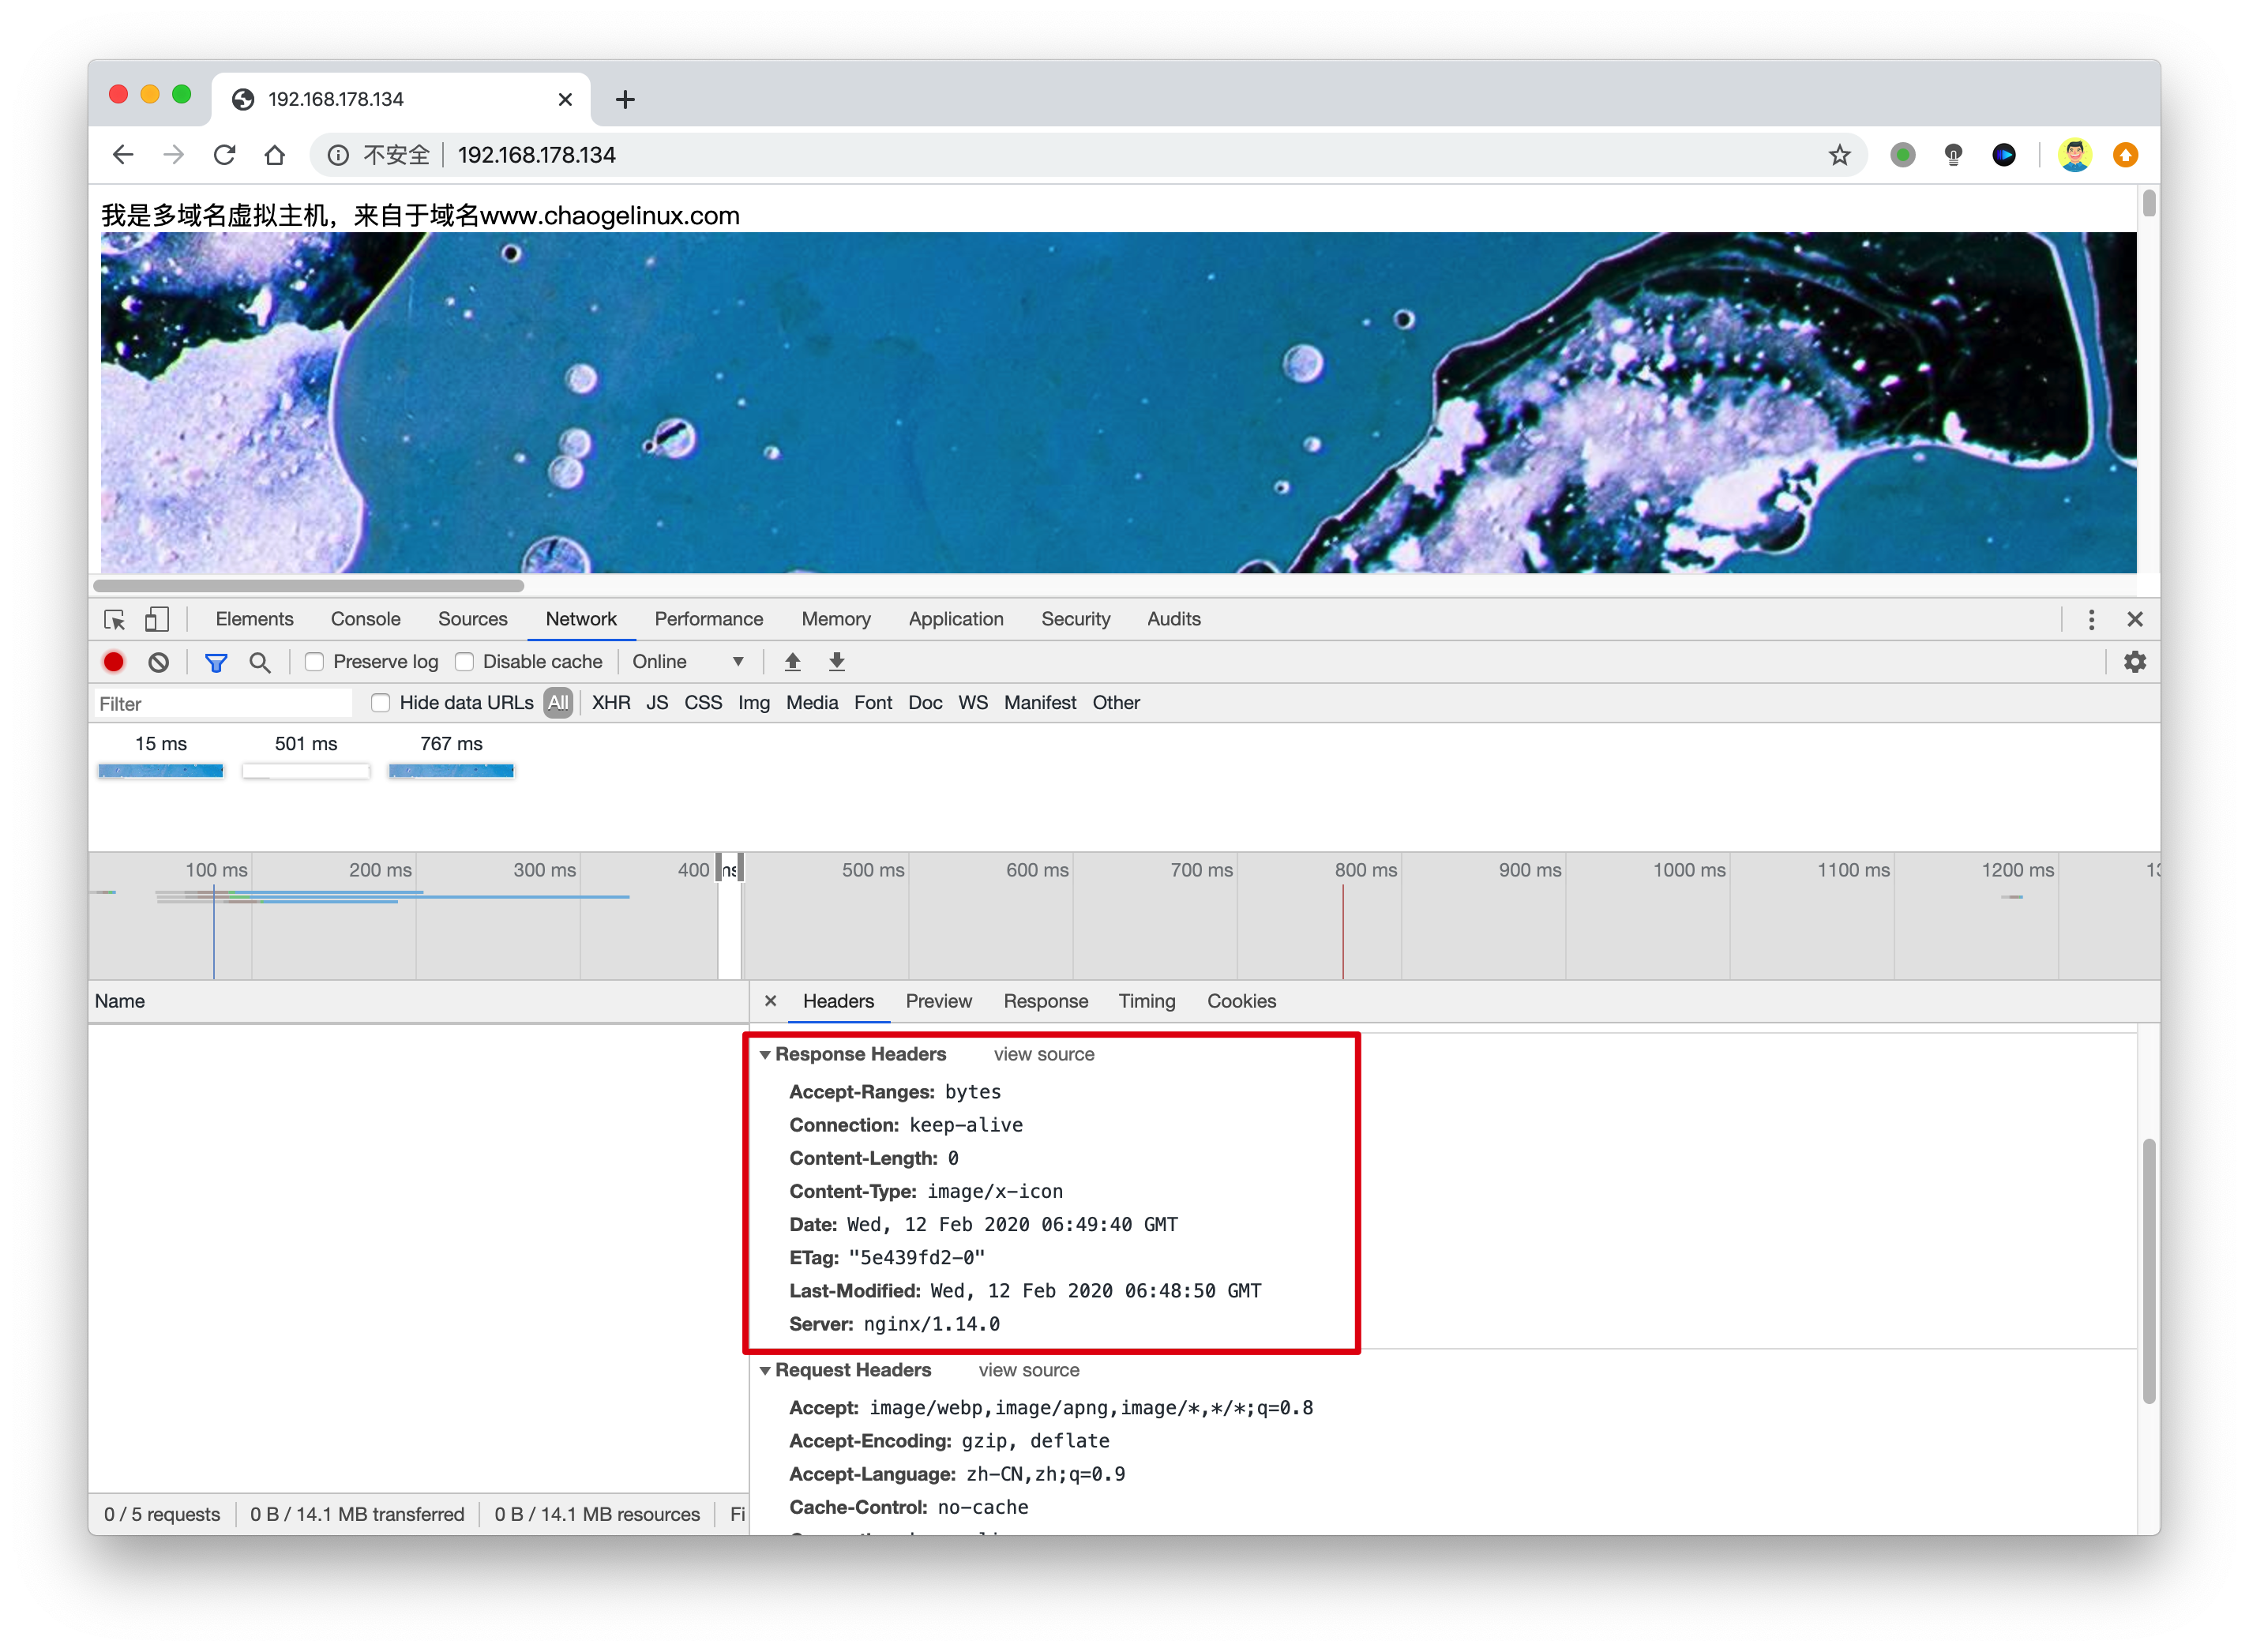Filter requests by the XHR type
Viewport: 2249px width, 1652px height.
coord(611,703)
